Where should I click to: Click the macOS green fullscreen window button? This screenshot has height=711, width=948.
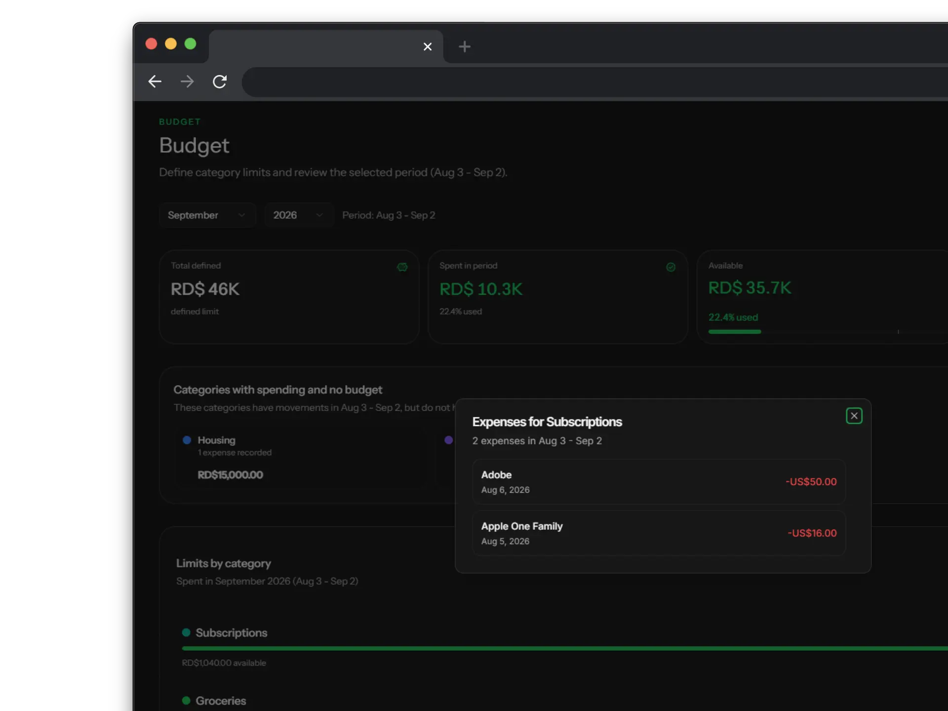(x=190, y=44)
